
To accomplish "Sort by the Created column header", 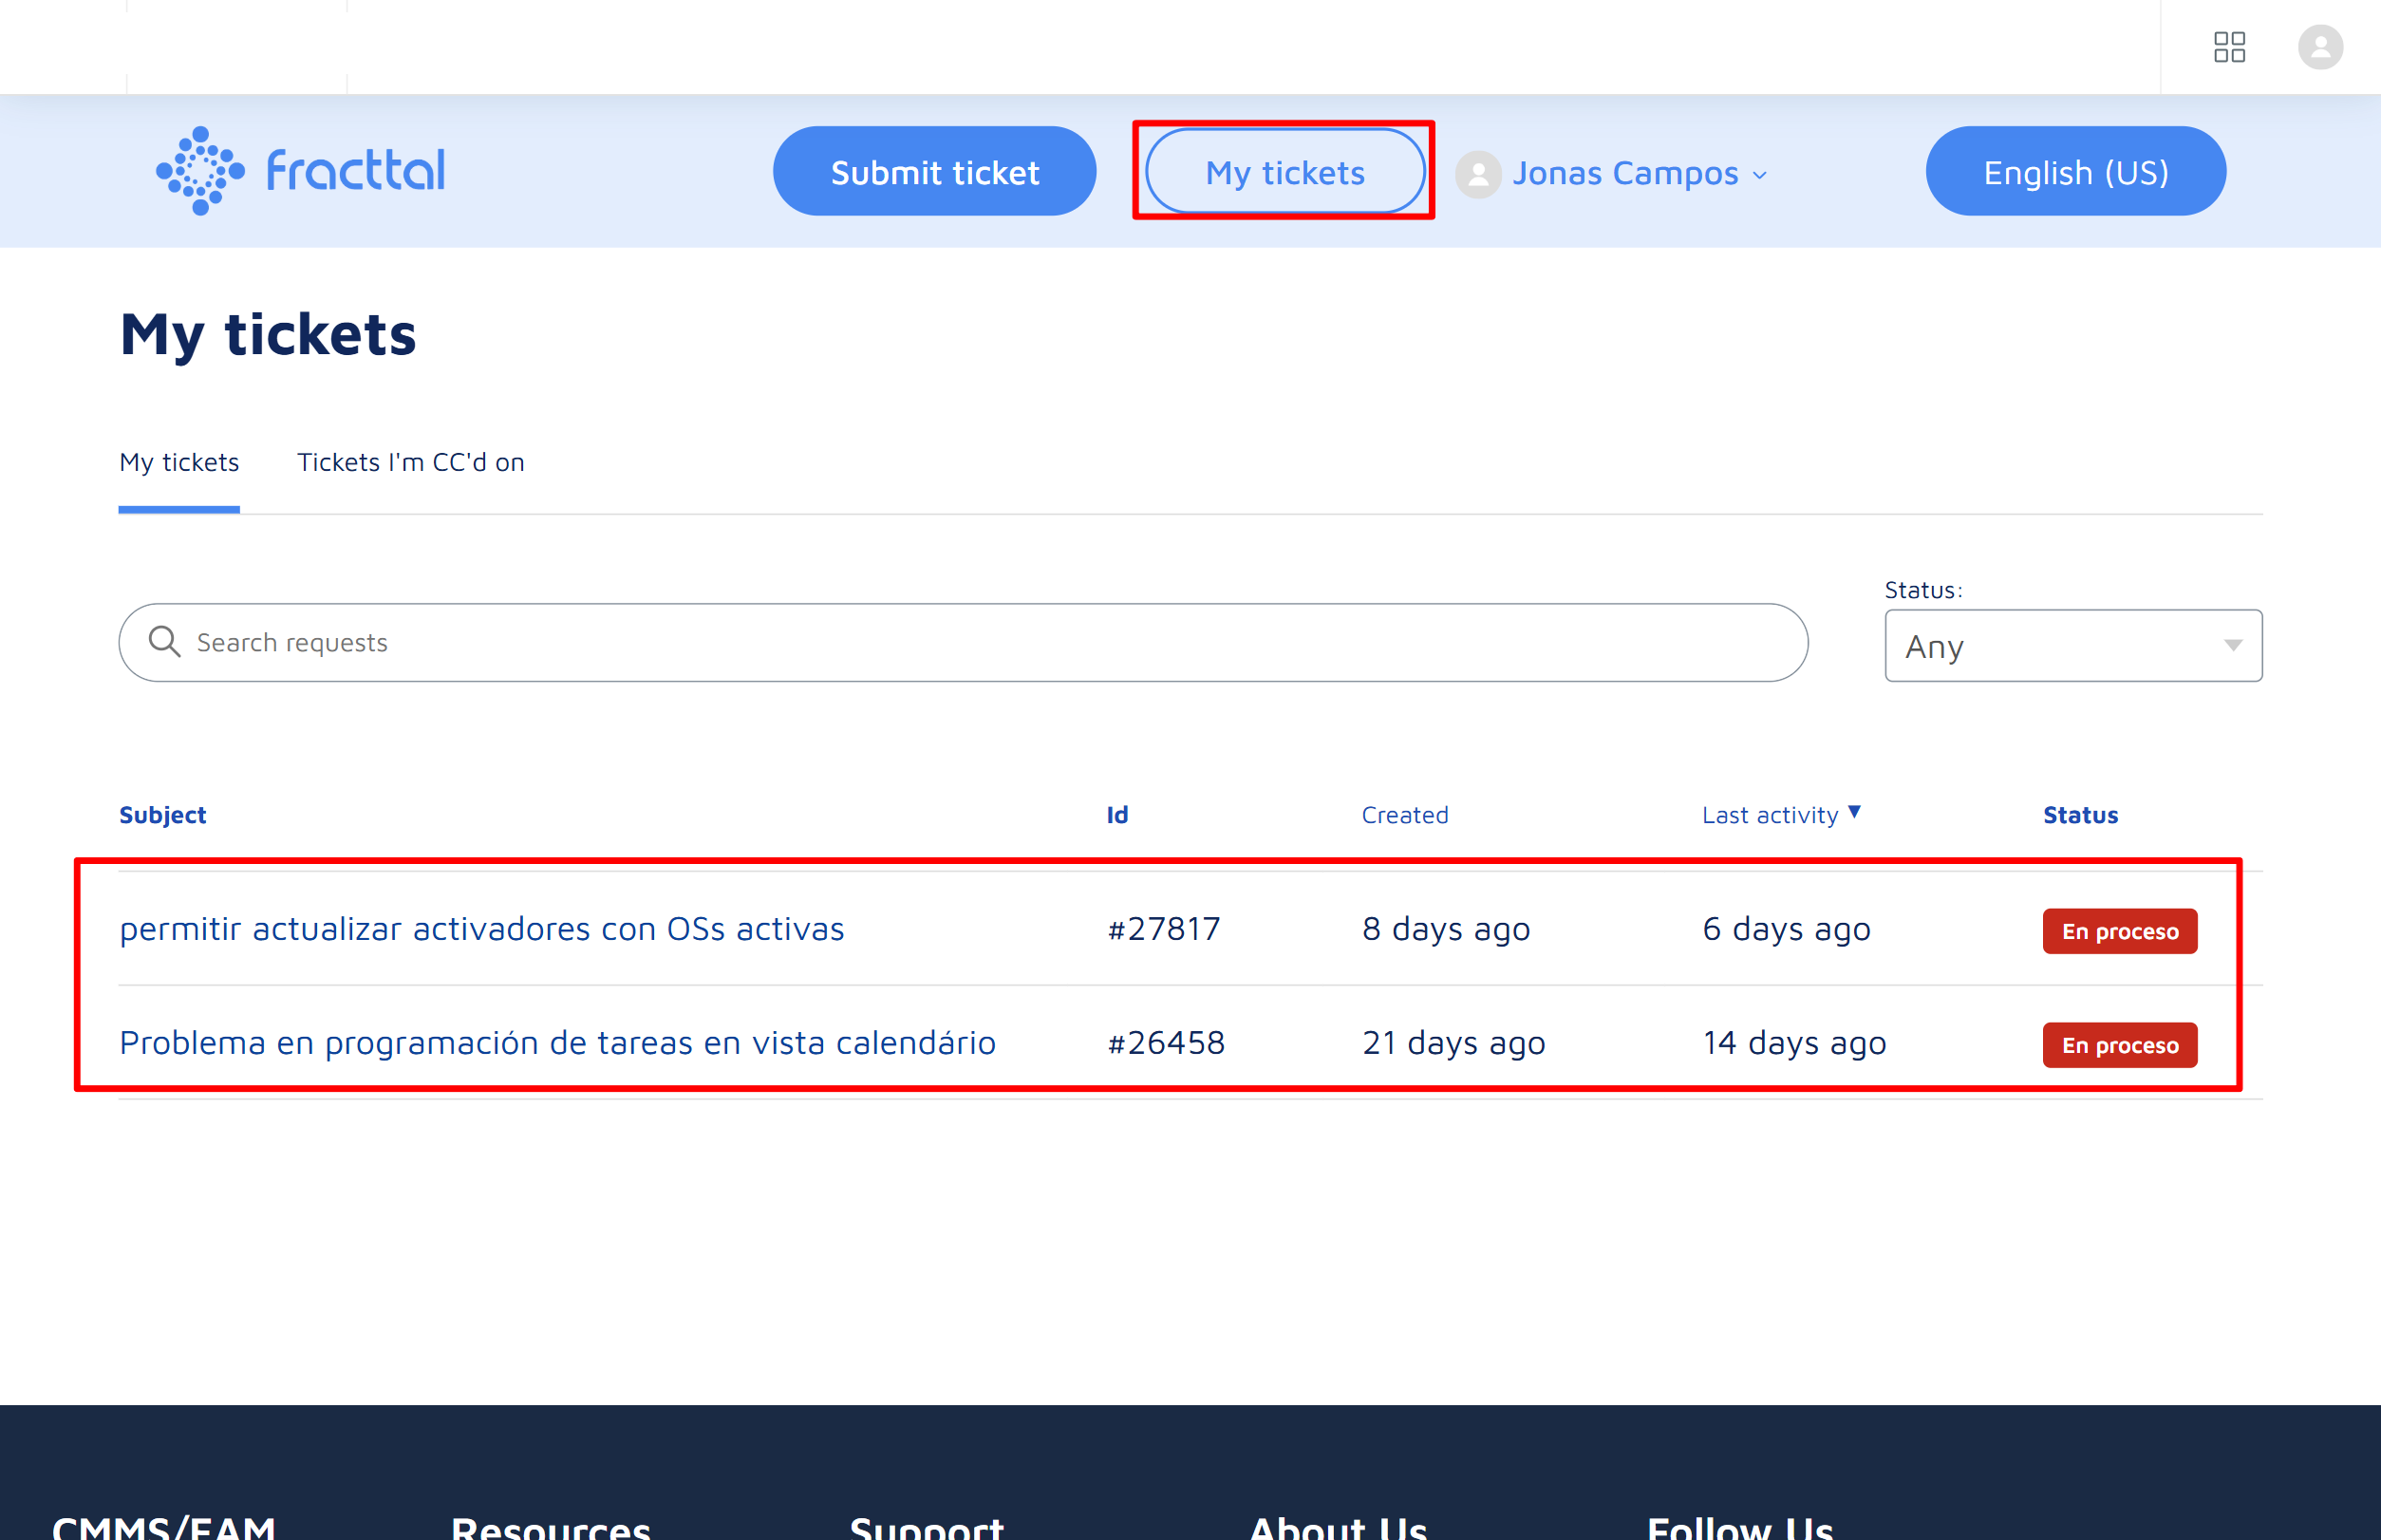I will point(1405,815).
